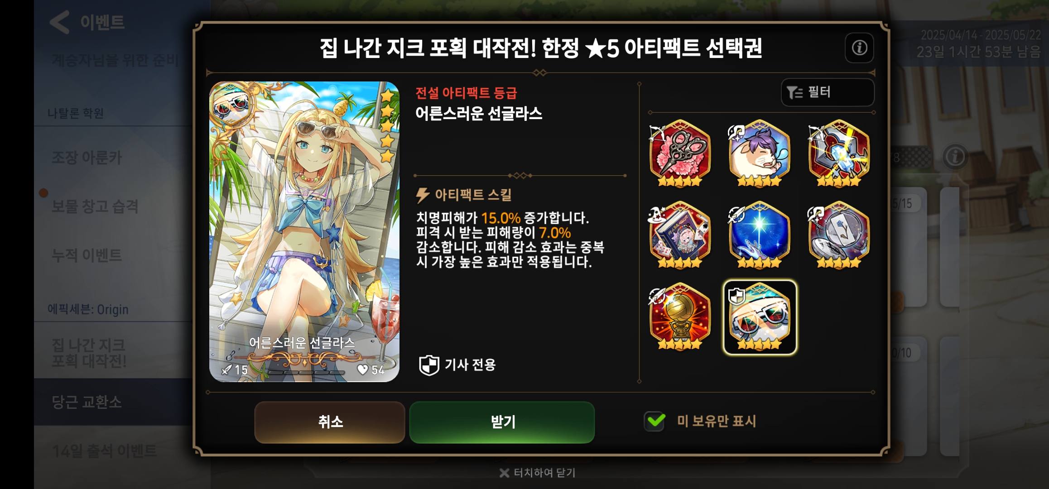Select the magic book with cards artifact
The width and height of the screenshot is (1049, 489).
[x=679, y=235]
